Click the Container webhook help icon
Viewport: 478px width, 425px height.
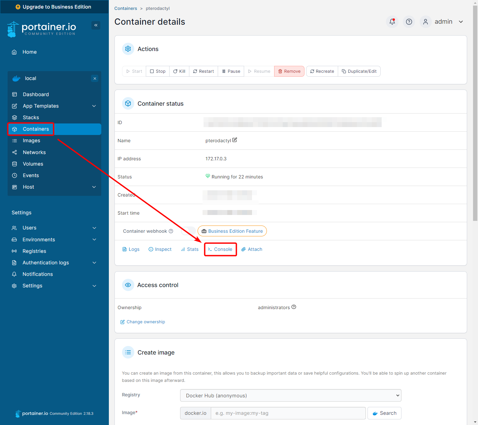[x=171, y=231]
